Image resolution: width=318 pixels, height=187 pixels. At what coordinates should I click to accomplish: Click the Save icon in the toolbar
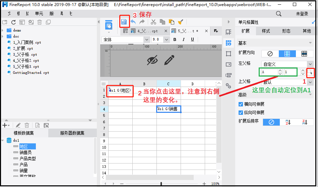click(x=124, y=22)
